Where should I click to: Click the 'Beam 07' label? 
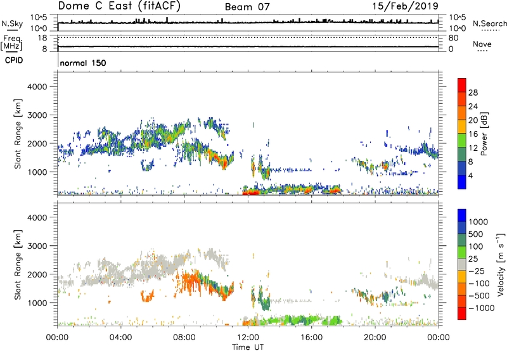tap(247, 7)
